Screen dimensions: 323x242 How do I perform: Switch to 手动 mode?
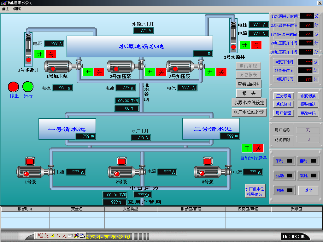[284, 161]
